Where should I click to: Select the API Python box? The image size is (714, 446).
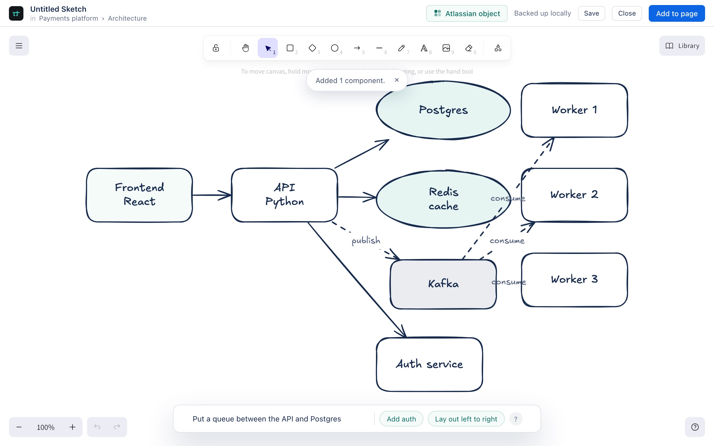click(284, 195)
